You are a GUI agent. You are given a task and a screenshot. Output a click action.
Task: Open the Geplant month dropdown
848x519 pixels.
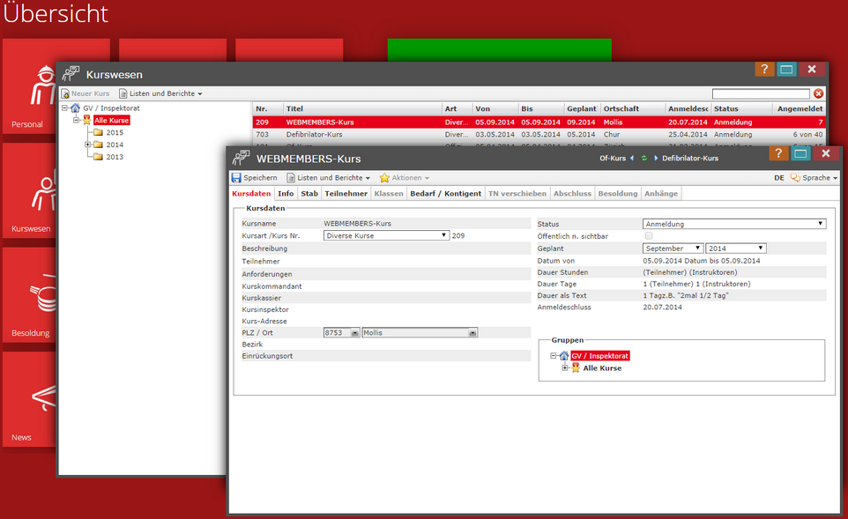coord(673,248)
